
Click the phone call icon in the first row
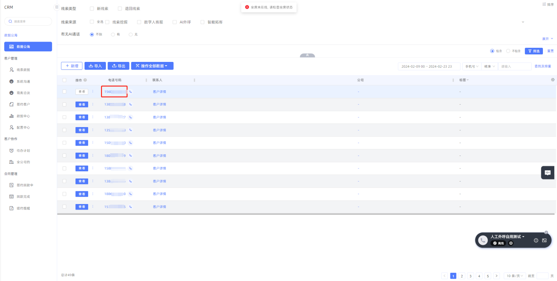[x=130, y=92]
